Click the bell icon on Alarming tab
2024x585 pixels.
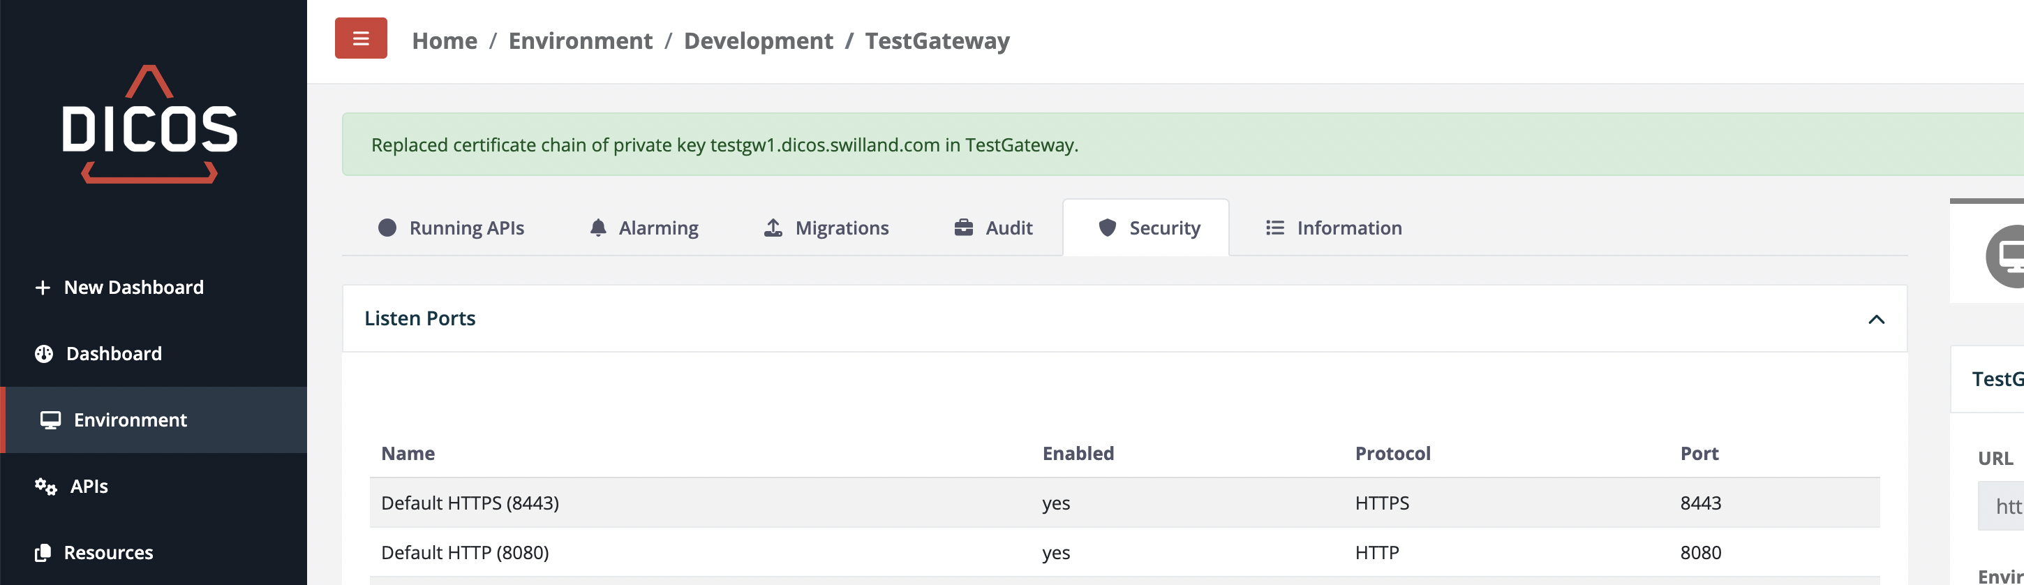pyautogui.click(x=598, y=228)
